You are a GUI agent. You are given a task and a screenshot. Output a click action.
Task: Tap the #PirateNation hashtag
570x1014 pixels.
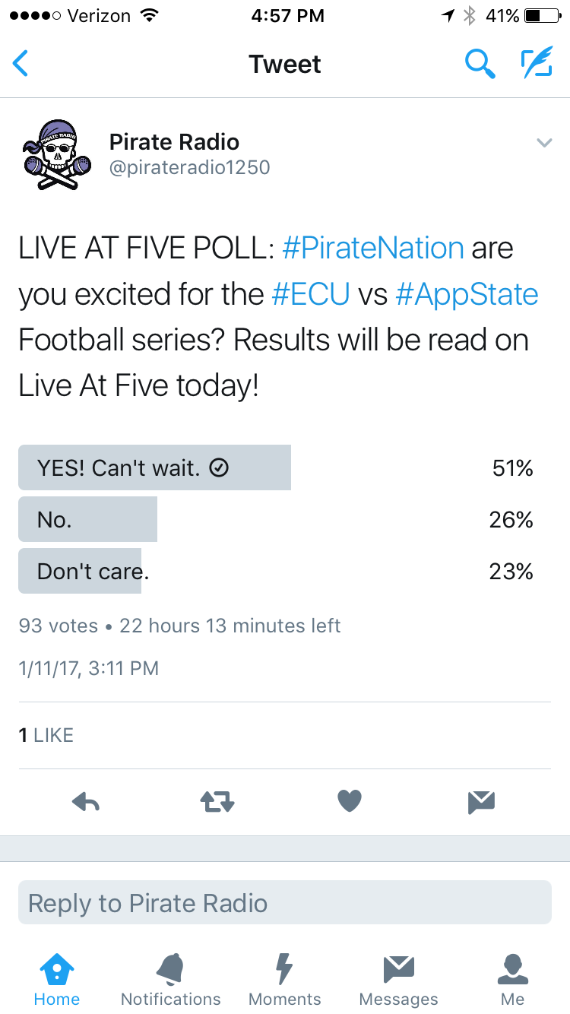pyautogui.click(x=372, y=249)
